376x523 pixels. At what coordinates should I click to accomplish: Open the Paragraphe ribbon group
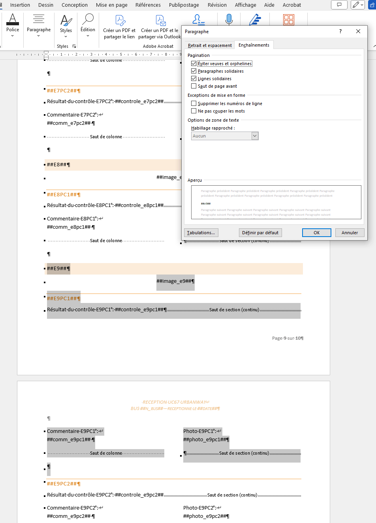(x=39, y=25)
